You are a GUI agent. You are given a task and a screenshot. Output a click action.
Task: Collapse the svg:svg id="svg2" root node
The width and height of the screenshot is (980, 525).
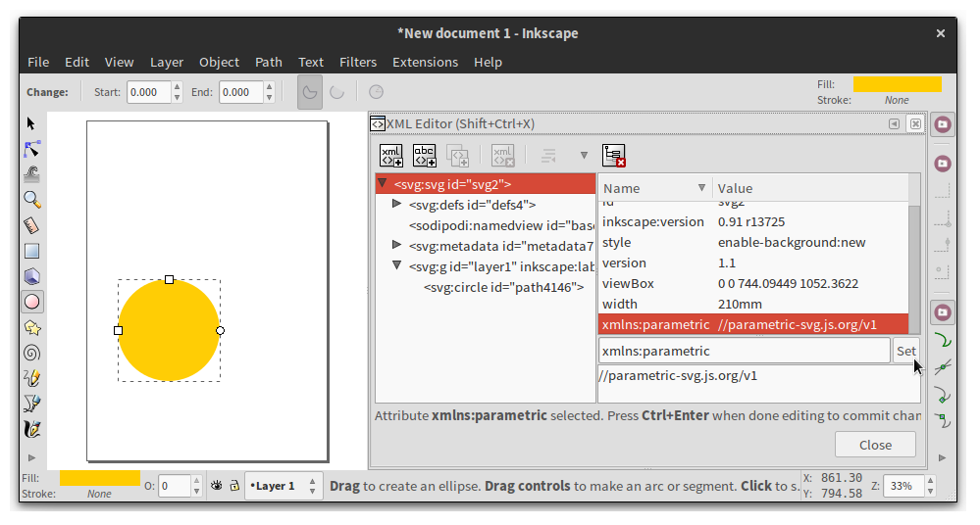coord(383,183)
